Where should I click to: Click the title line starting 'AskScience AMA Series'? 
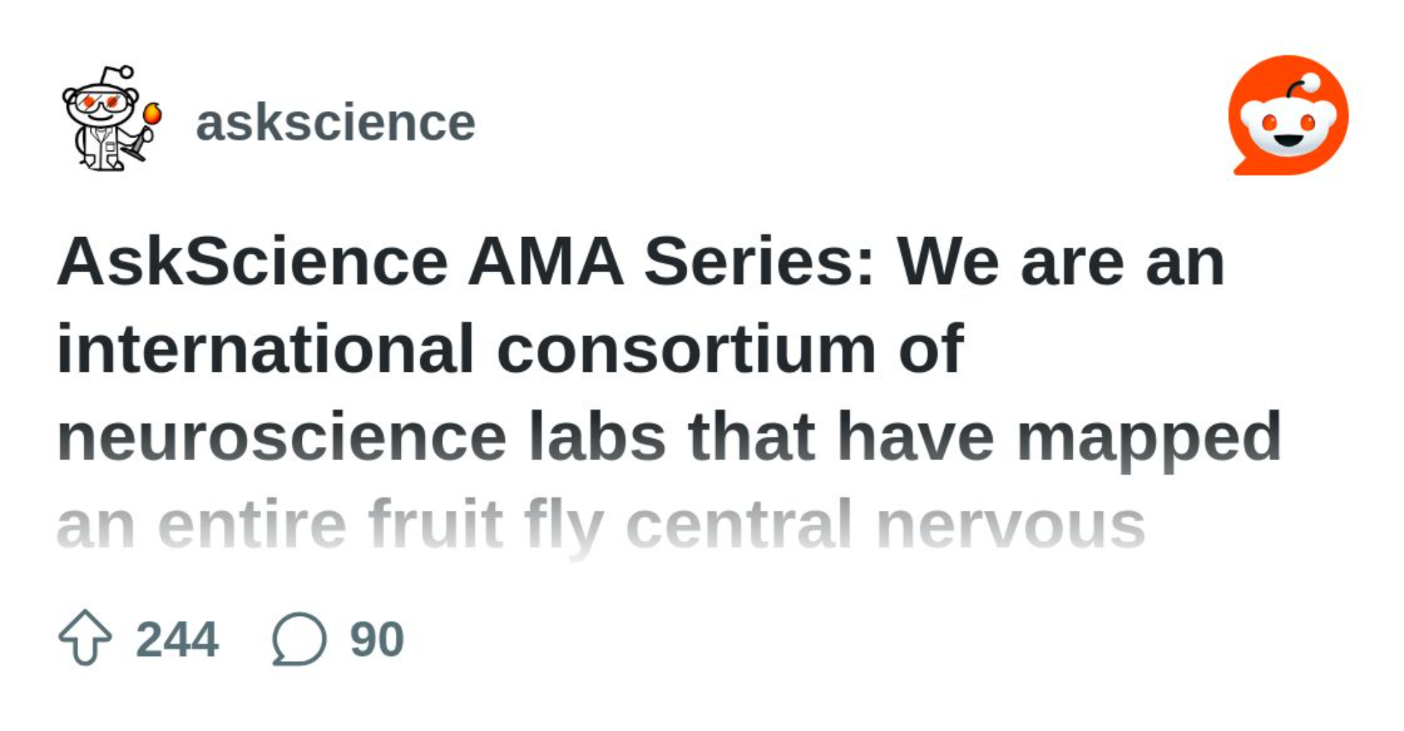pos(640,262)
